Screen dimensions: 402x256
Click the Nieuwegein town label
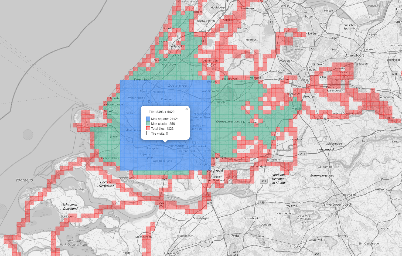click(295, 94)
